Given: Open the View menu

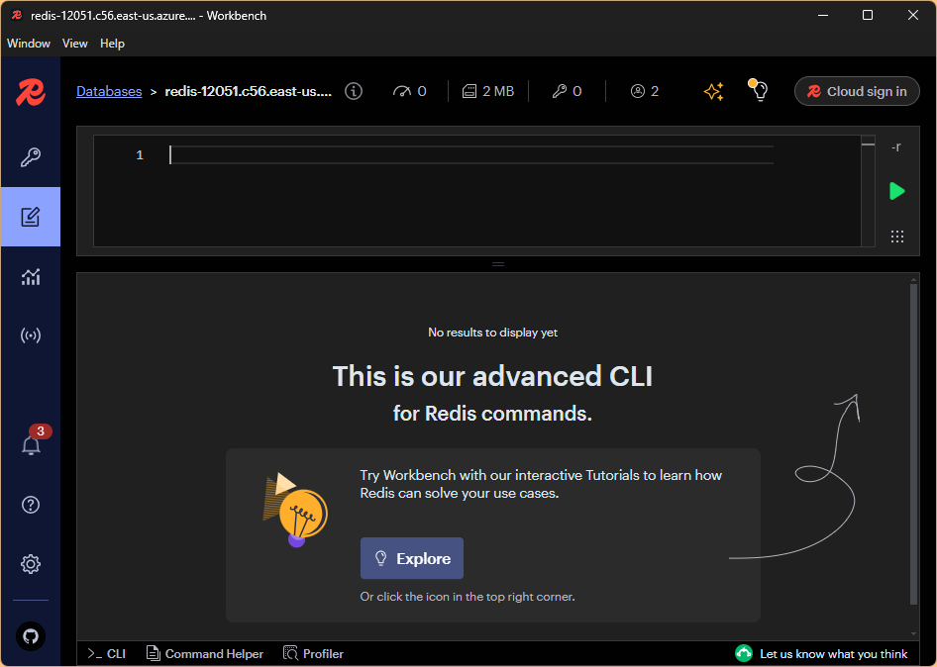Looking at the screenshot, I should click(74, 44).
